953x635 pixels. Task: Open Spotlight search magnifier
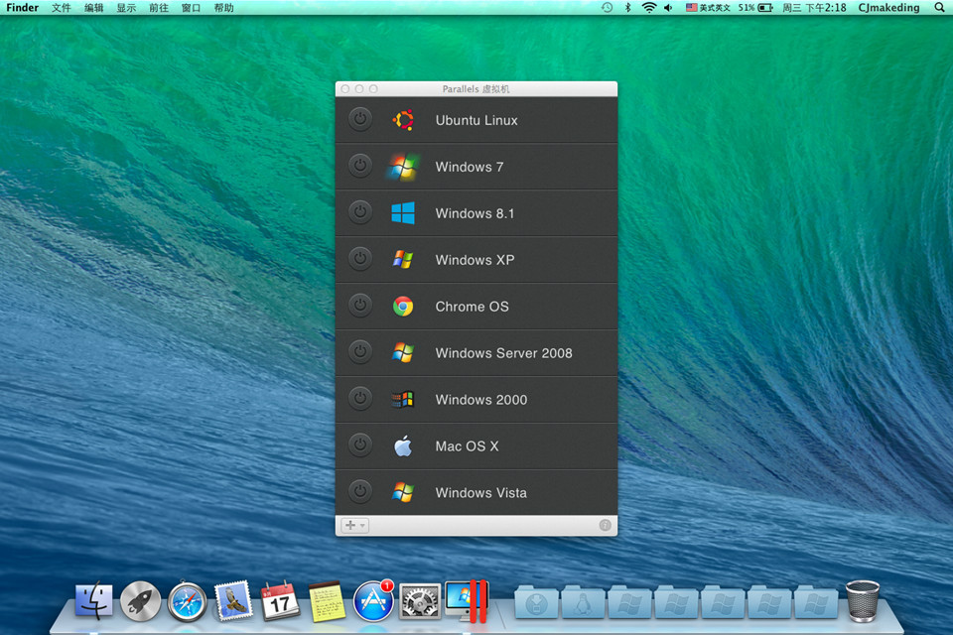tap(939, 8)
